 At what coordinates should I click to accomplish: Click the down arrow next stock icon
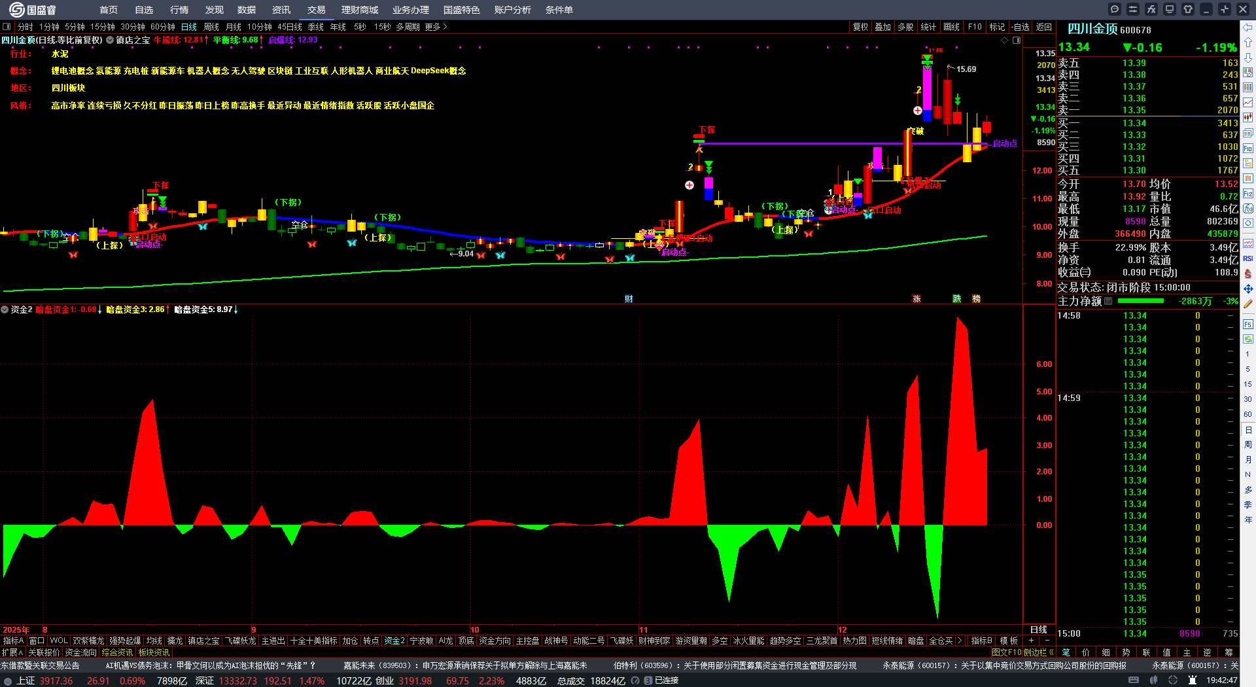(1248, 57)
